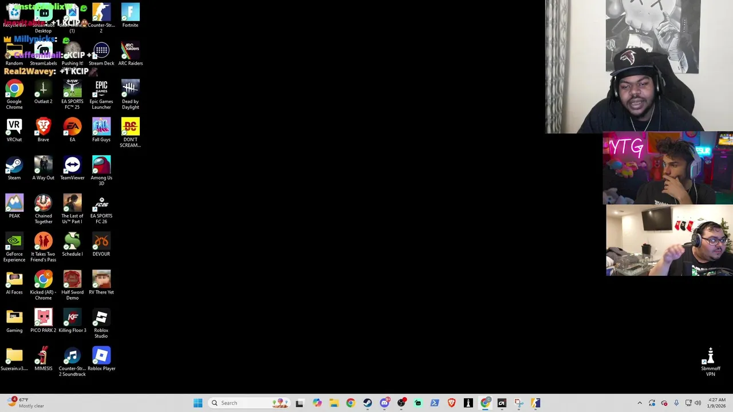Open Task View in the taskbar
This screenshot has height=412, width=733.
299,403
